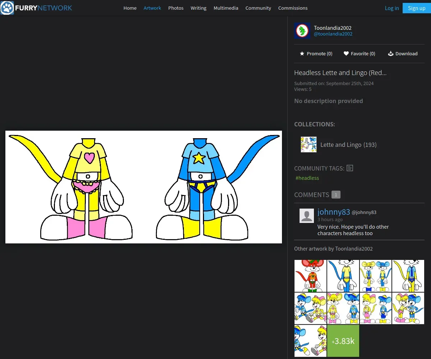Viewport: 431px width, 359px height.
Task: Click johnny83's gray avatar icon
Action: click(307, 216)
